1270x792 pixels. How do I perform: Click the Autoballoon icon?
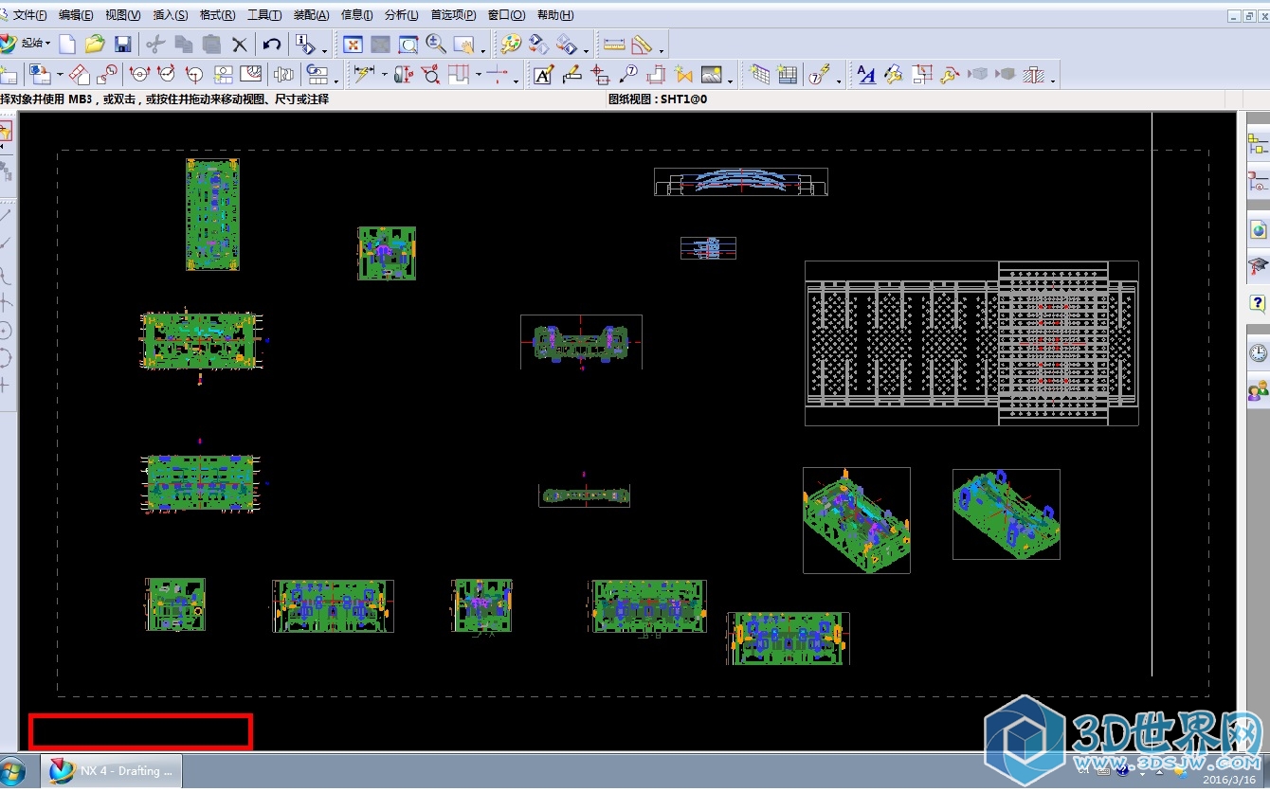point(821,74)
